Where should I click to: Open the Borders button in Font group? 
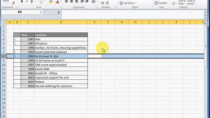click(x=41, y=2)
